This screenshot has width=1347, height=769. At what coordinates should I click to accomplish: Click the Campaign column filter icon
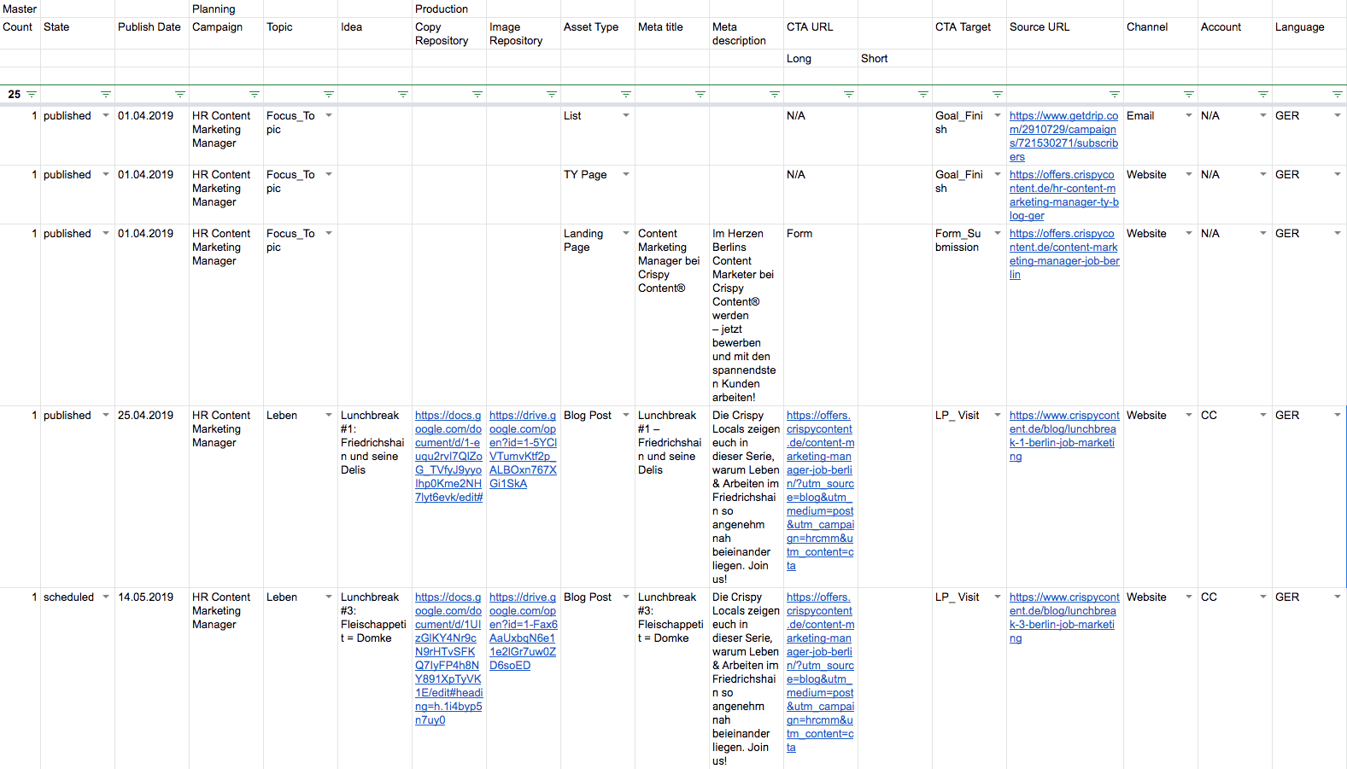255,94
